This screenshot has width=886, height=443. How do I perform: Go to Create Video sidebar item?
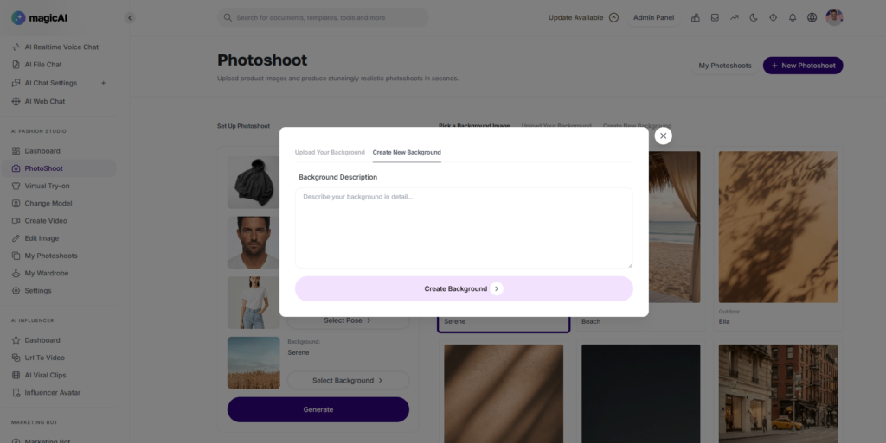45,221
